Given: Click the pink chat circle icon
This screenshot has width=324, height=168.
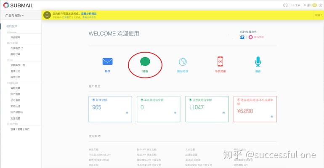Looking at the screenshot, I should click(x=251, y=37).
